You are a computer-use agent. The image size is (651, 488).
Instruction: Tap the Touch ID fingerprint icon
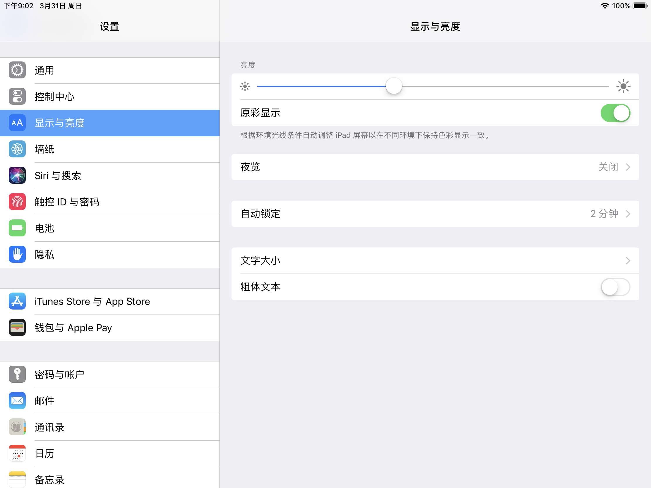tap(17, 202)
